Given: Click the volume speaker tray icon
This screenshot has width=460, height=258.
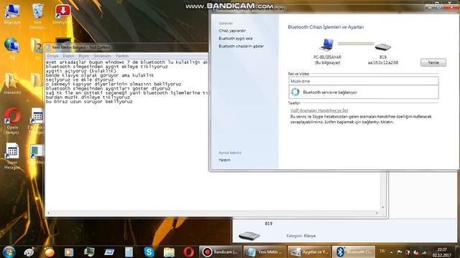Looking at the screenshot, I should click(x=415, y=252).
